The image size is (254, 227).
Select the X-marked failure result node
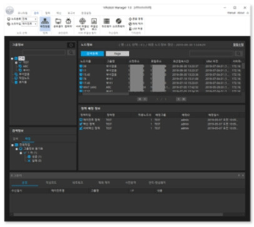[29, 161]
